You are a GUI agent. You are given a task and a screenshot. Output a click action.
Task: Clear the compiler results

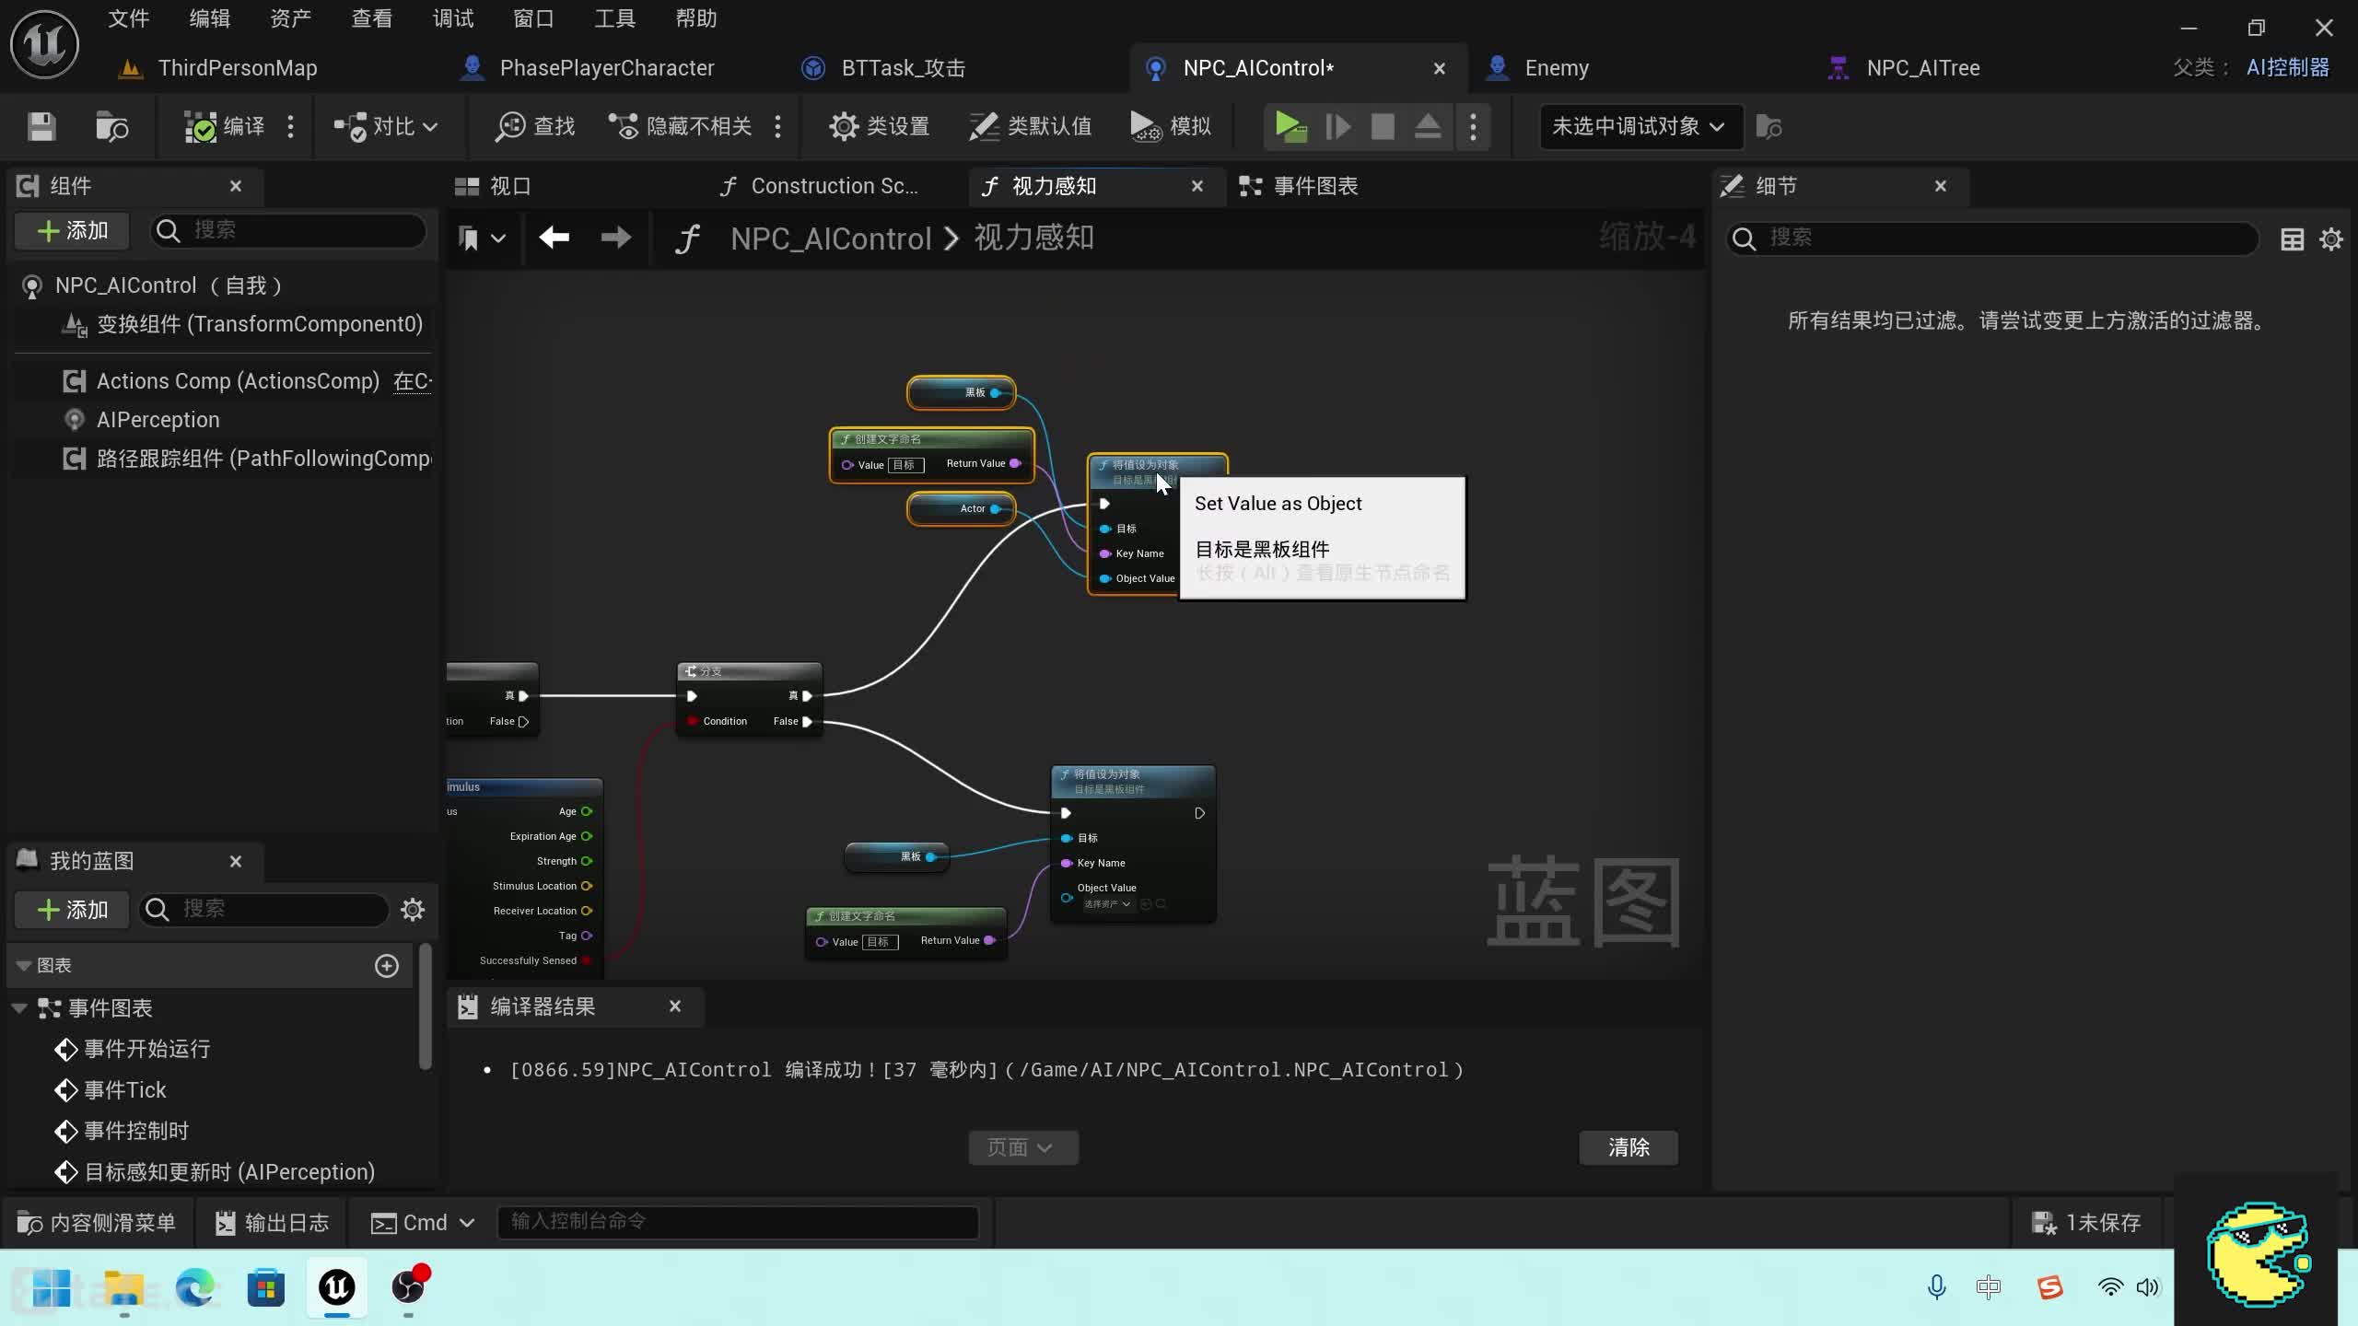coord(1628,1147)
